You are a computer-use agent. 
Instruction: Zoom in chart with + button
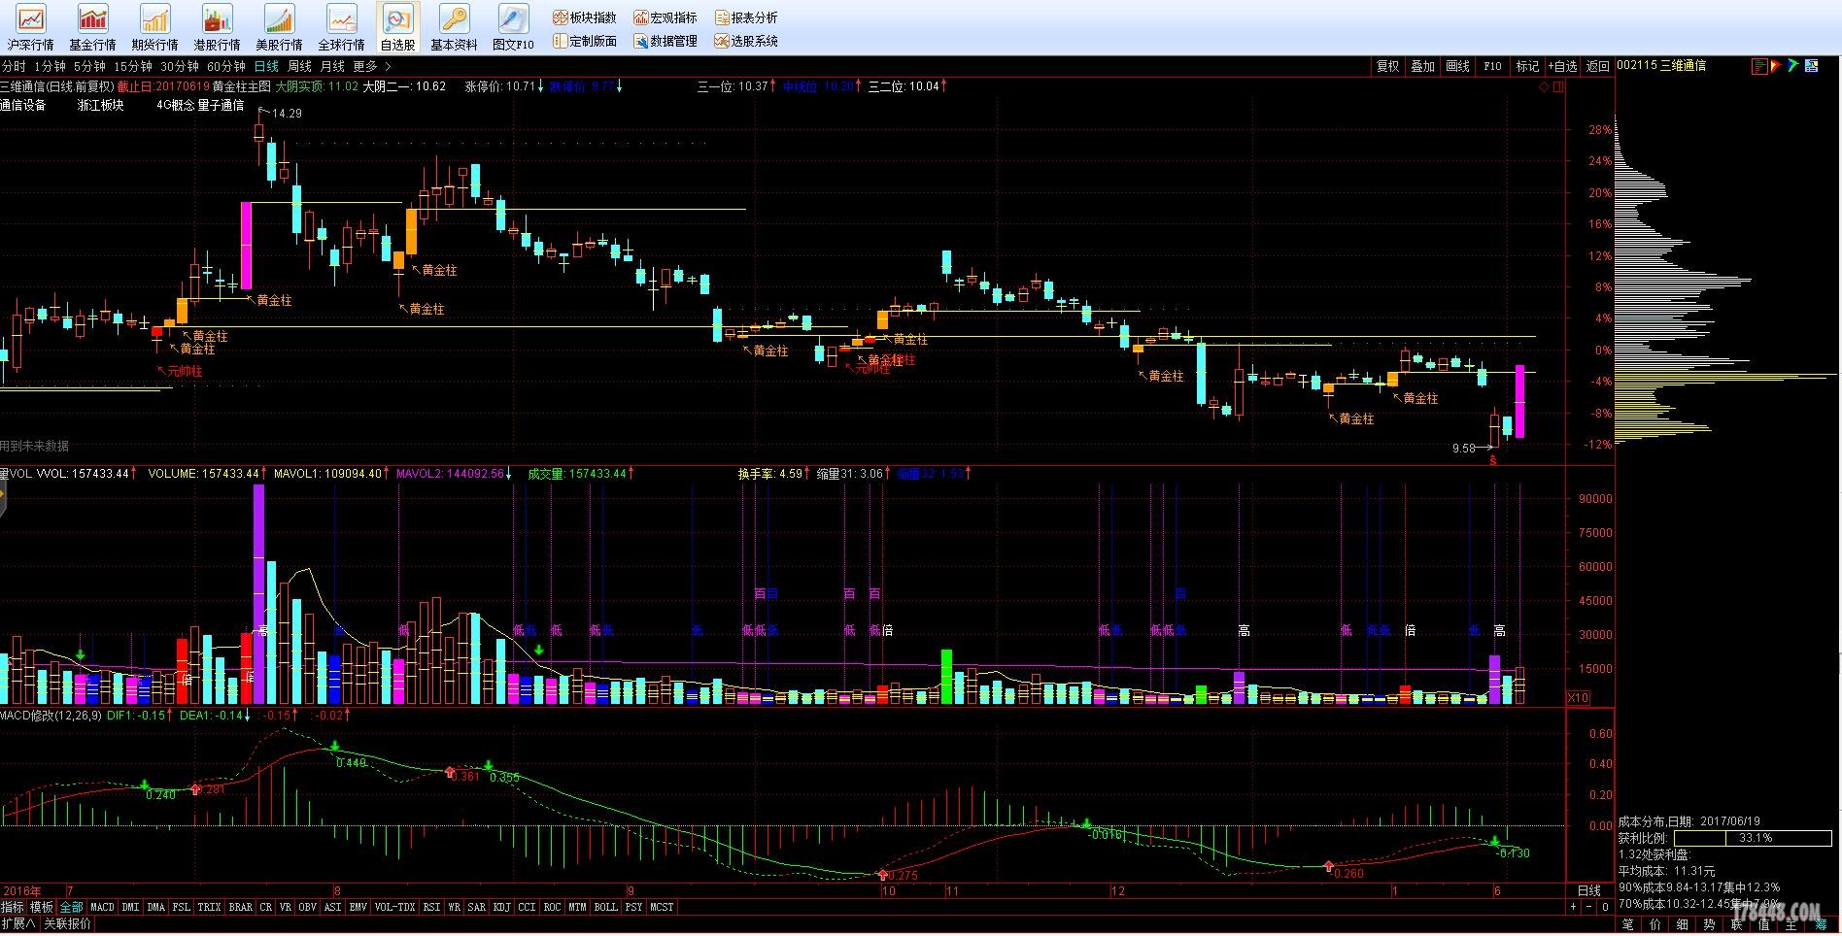[x=1573, y=907]
